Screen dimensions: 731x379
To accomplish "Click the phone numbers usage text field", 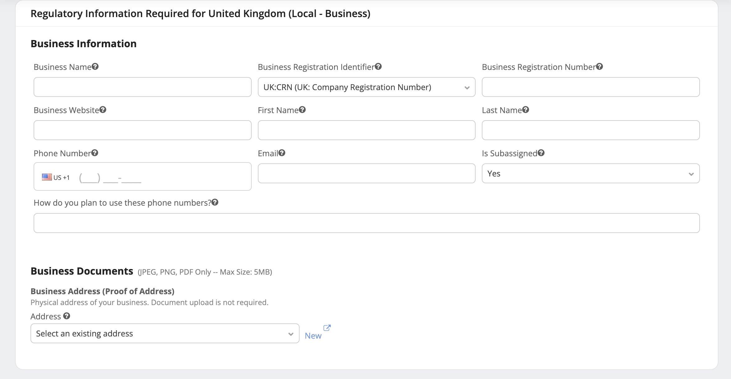I will [x=366, y=223].
